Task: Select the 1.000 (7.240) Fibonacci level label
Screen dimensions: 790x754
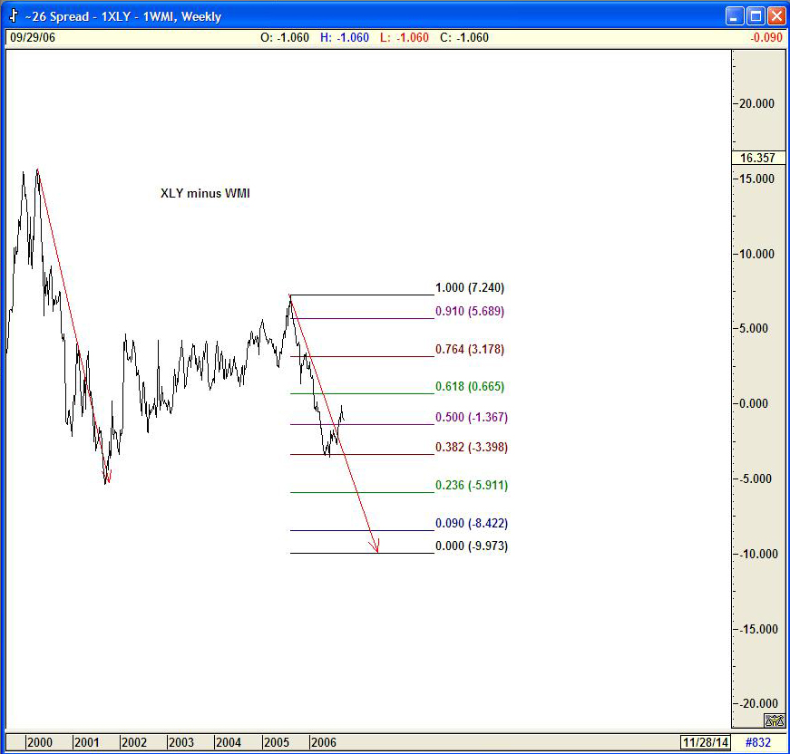Action: tap(470, 287)
